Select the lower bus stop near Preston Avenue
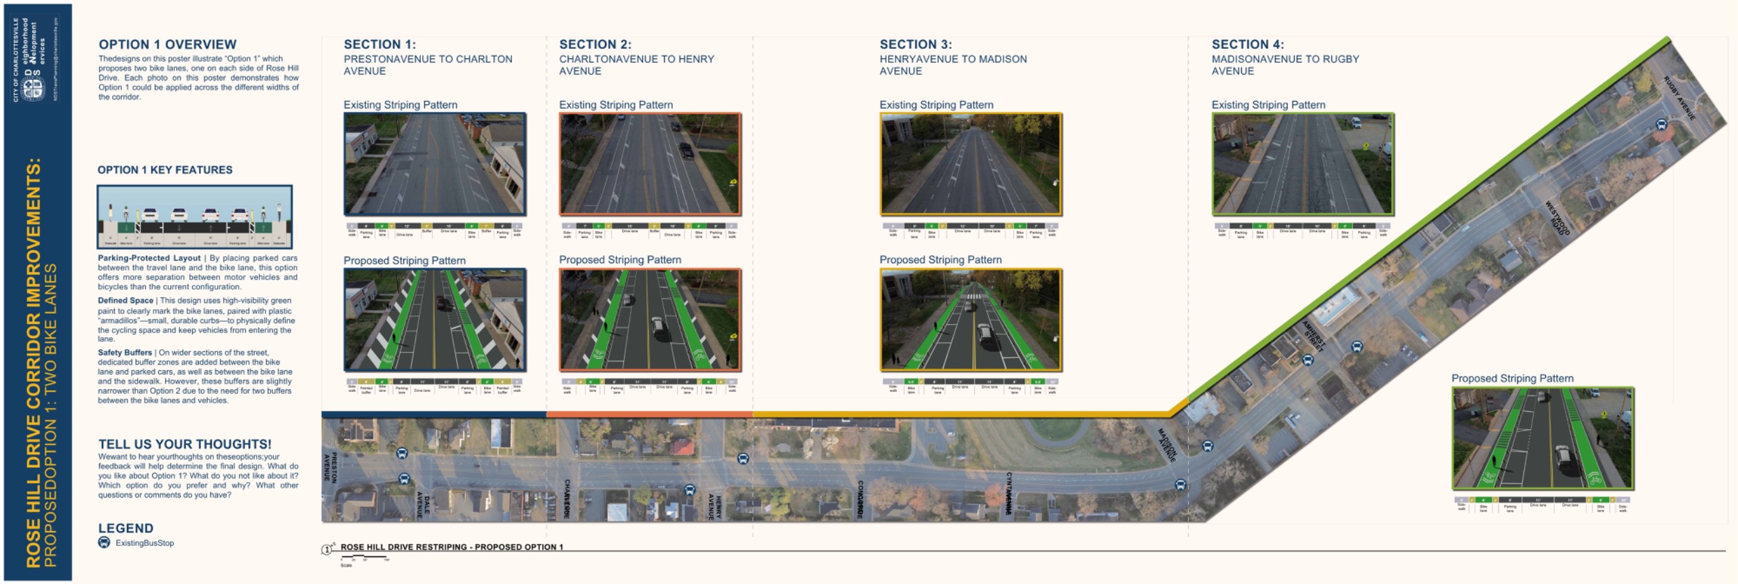This screenshot has height=584, width=1738. click(404, 479)
